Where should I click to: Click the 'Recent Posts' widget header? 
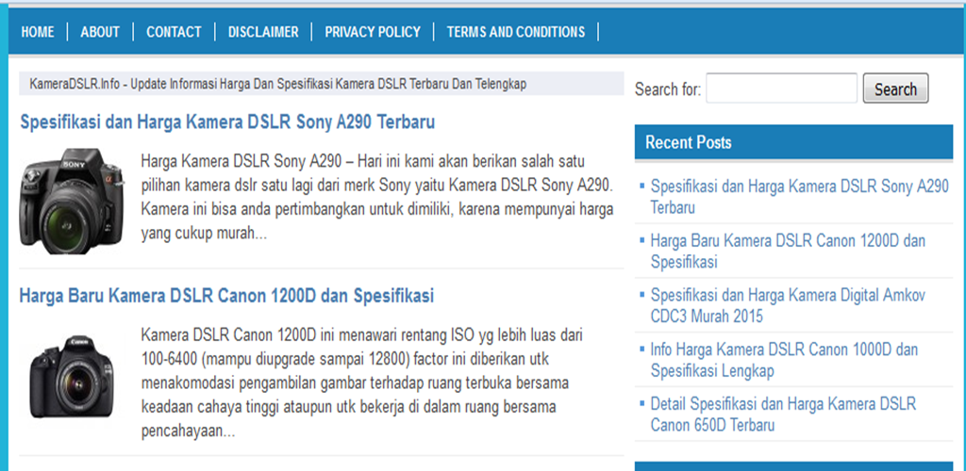[793, 142]
